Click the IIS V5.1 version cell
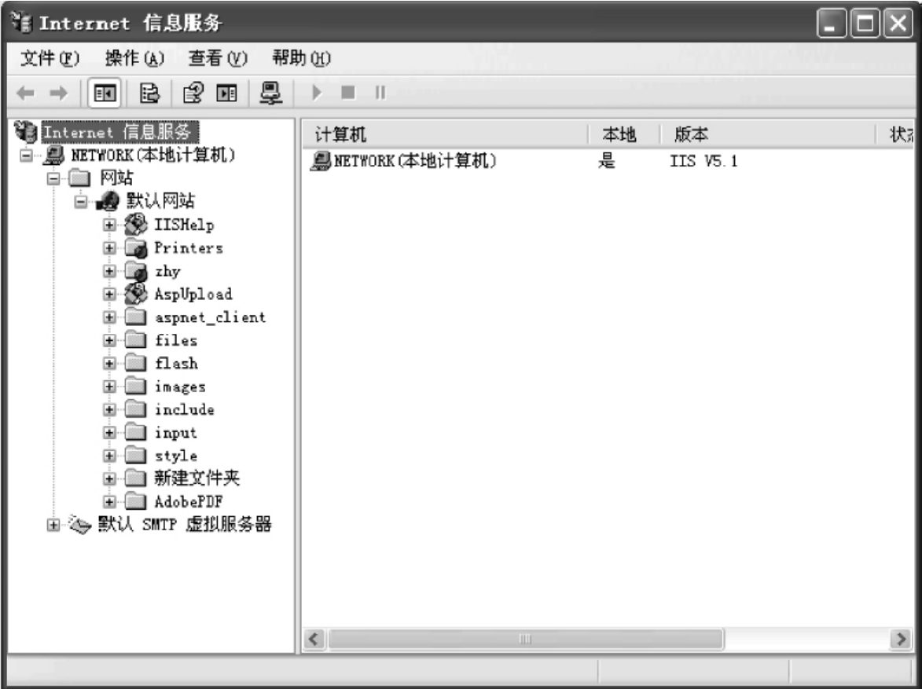Viewport: 922px width, 689px height. [x=703, y=161]
